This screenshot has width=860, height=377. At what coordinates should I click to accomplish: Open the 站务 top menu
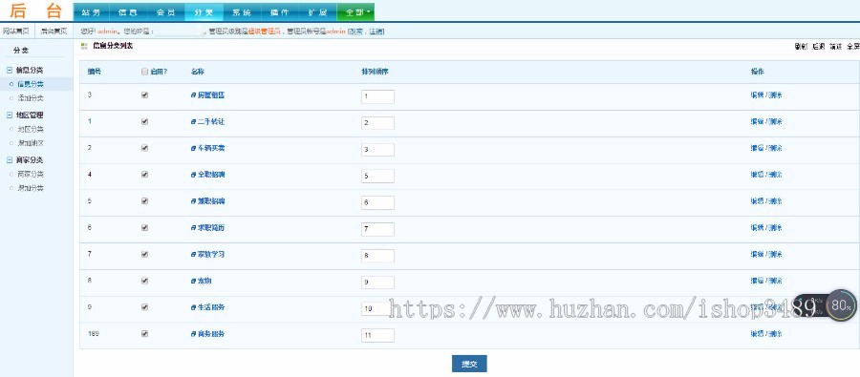[91, 12]
